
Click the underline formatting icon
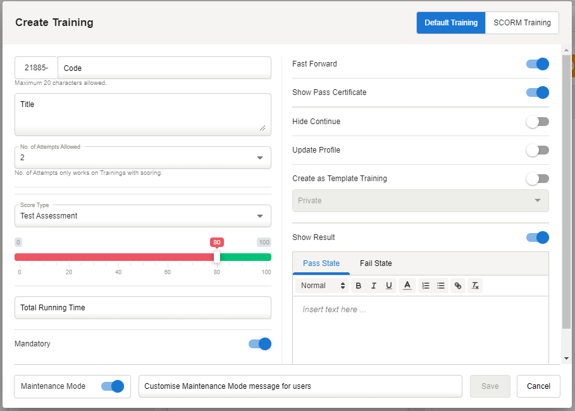(x=389, y=286)
